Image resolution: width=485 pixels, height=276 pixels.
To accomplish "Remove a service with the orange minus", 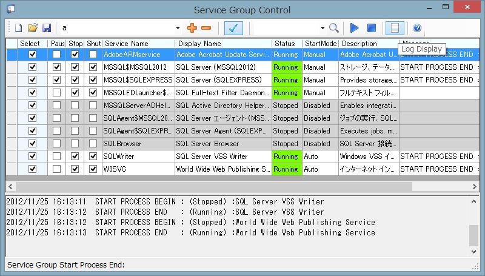I will 206,28.
